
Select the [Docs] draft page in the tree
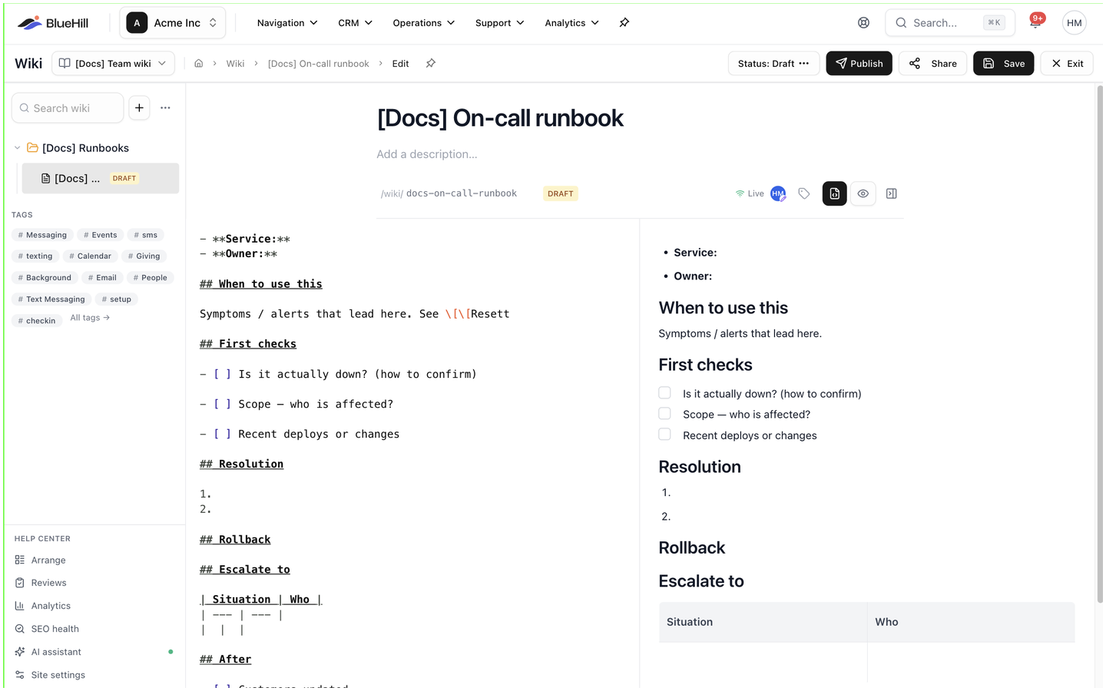(x=101, y=178)
